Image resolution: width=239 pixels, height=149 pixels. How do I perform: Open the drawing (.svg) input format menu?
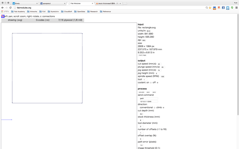click(15, 20)
